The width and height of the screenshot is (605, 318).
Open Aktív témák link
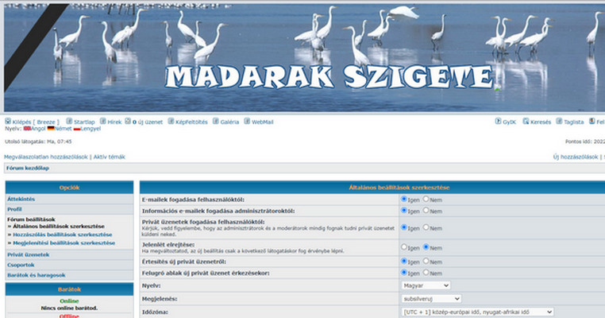pyautogui.click(x=110, y=157)
